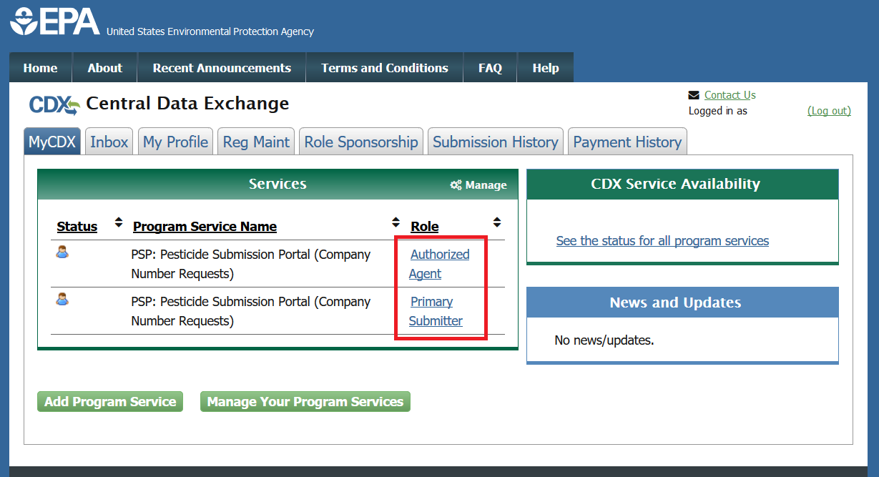
Task: Click the Log out link
Action: [829, 111]
